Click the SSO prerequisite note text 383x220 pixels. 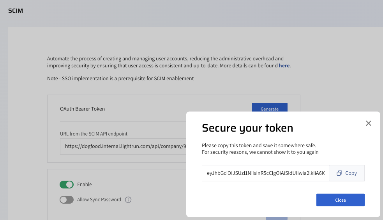(120, 79)
